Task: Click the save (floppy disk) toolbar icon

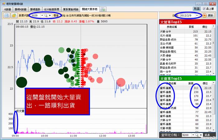Action: point(7,16)
